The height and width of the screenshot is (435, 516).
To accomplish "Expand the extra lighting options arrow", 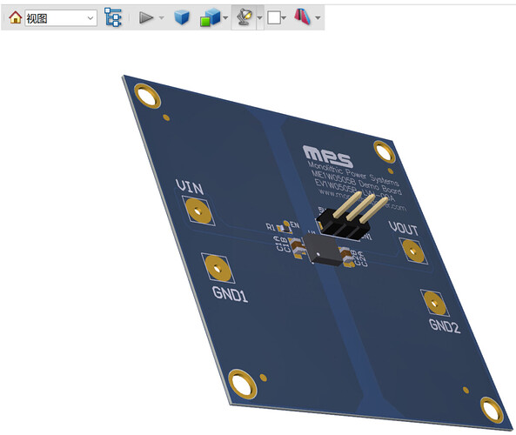I will pyautogui.click(x=259, y=17).
